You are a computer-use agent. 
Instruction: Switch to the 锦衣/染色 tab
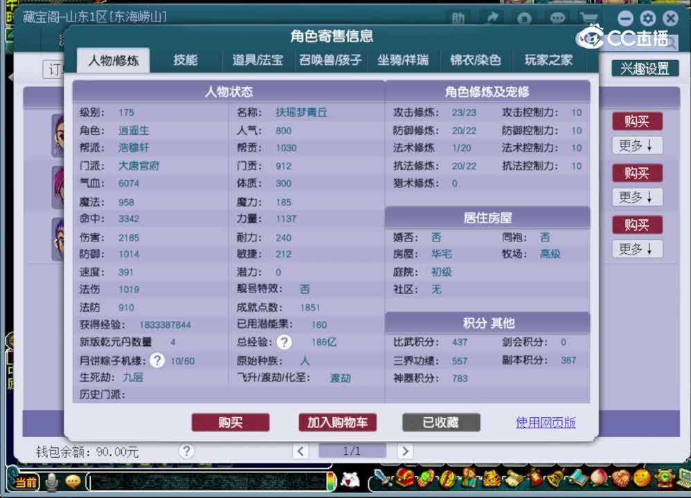(x=476, y=60)
